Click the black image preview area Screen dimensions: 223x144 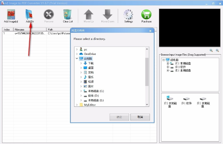190,28
